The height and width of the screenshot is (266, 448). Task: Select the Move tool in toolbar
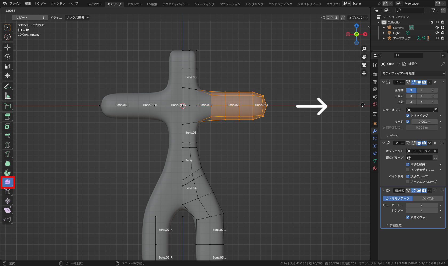coord(7,47)
